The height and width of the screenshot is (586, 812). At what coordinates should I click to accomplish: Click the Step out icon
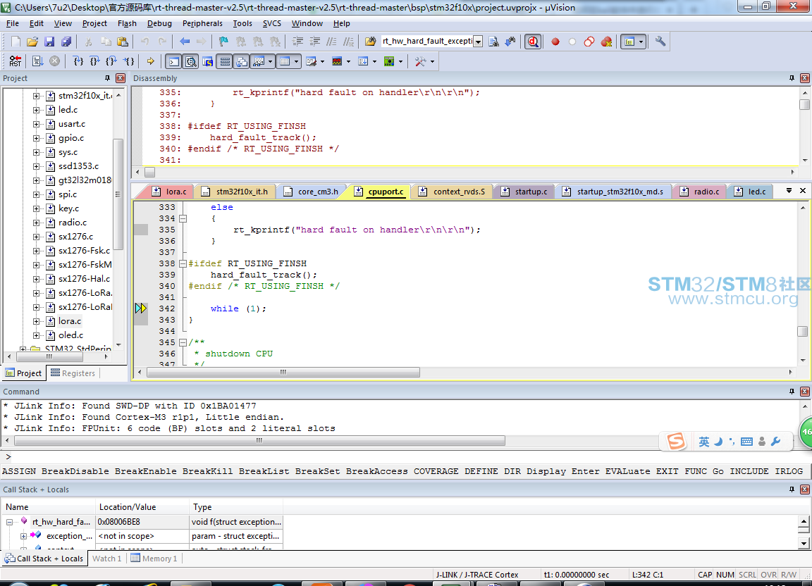[x=111, y=61]
